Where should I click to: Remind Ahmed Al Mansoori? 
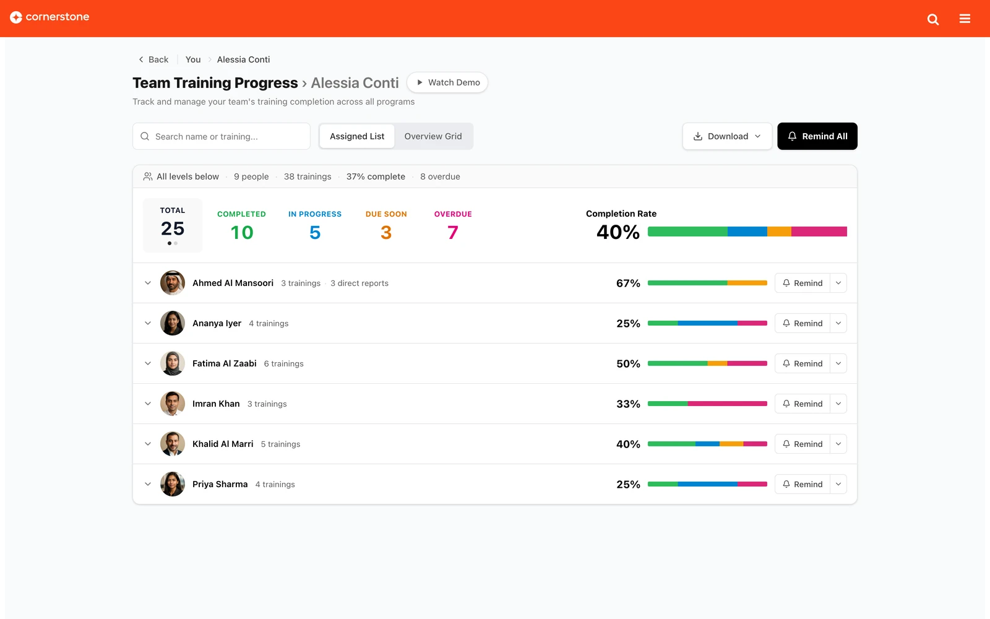803,283
